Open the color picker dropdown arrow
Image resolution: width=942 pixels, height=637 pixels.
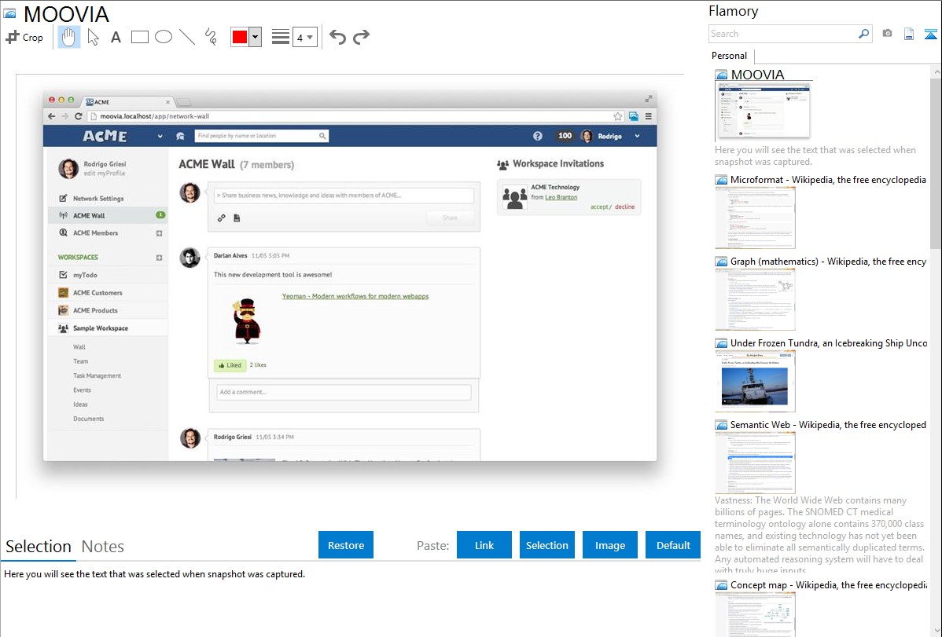coord(255,37)
